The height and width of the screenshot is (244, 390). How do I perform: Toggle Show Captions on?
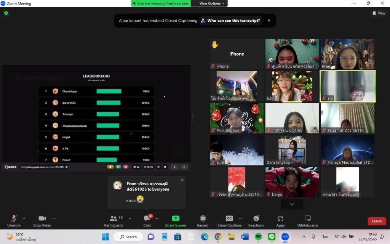click(229, 220)
